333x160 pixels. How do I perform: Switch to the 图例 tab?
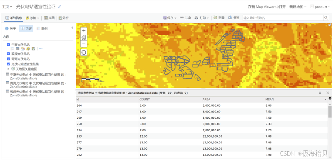(x=42, y=28)
